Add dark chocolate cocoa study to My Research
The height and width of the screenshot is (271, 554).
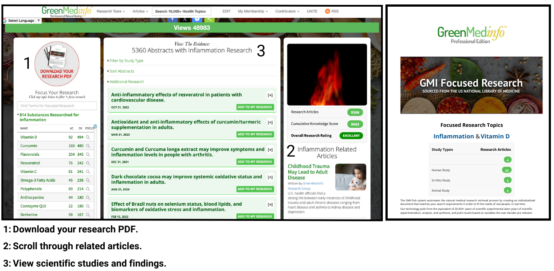255,189
